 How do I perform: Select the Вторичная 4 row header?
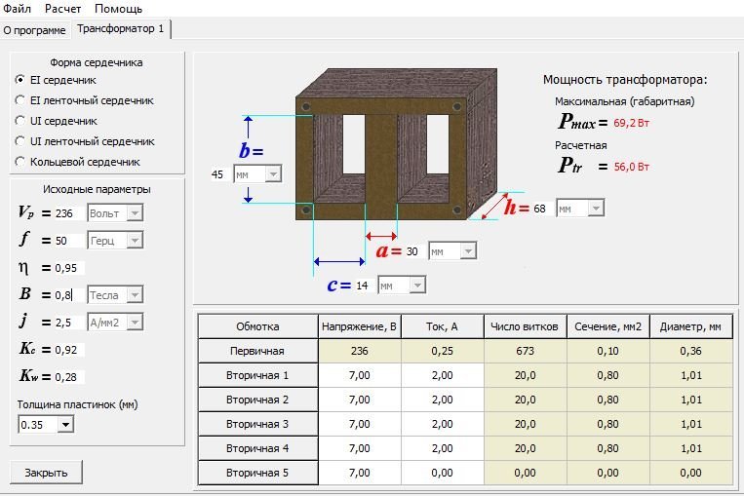[257, 448]
